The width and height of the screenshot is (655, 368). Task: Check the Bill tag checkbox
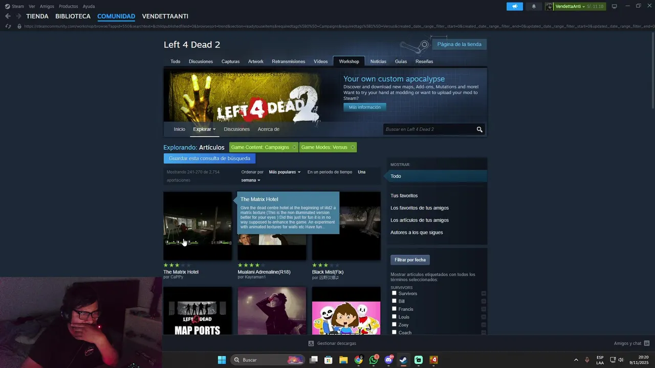pyautogui.click(x=394, y=301)
